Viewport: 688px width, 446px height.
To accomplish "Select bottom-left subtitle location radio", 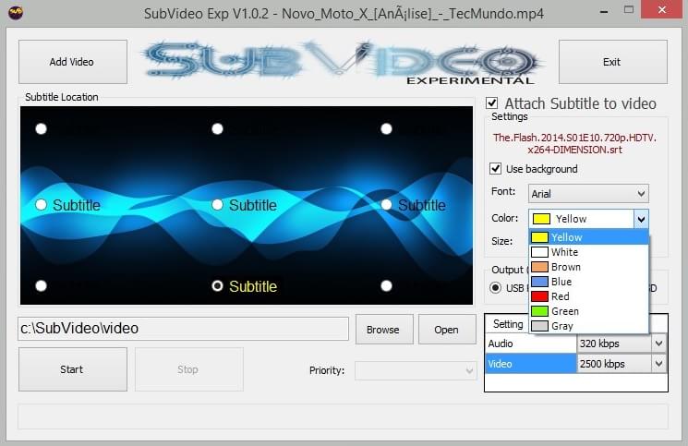I will pos(42,286).
